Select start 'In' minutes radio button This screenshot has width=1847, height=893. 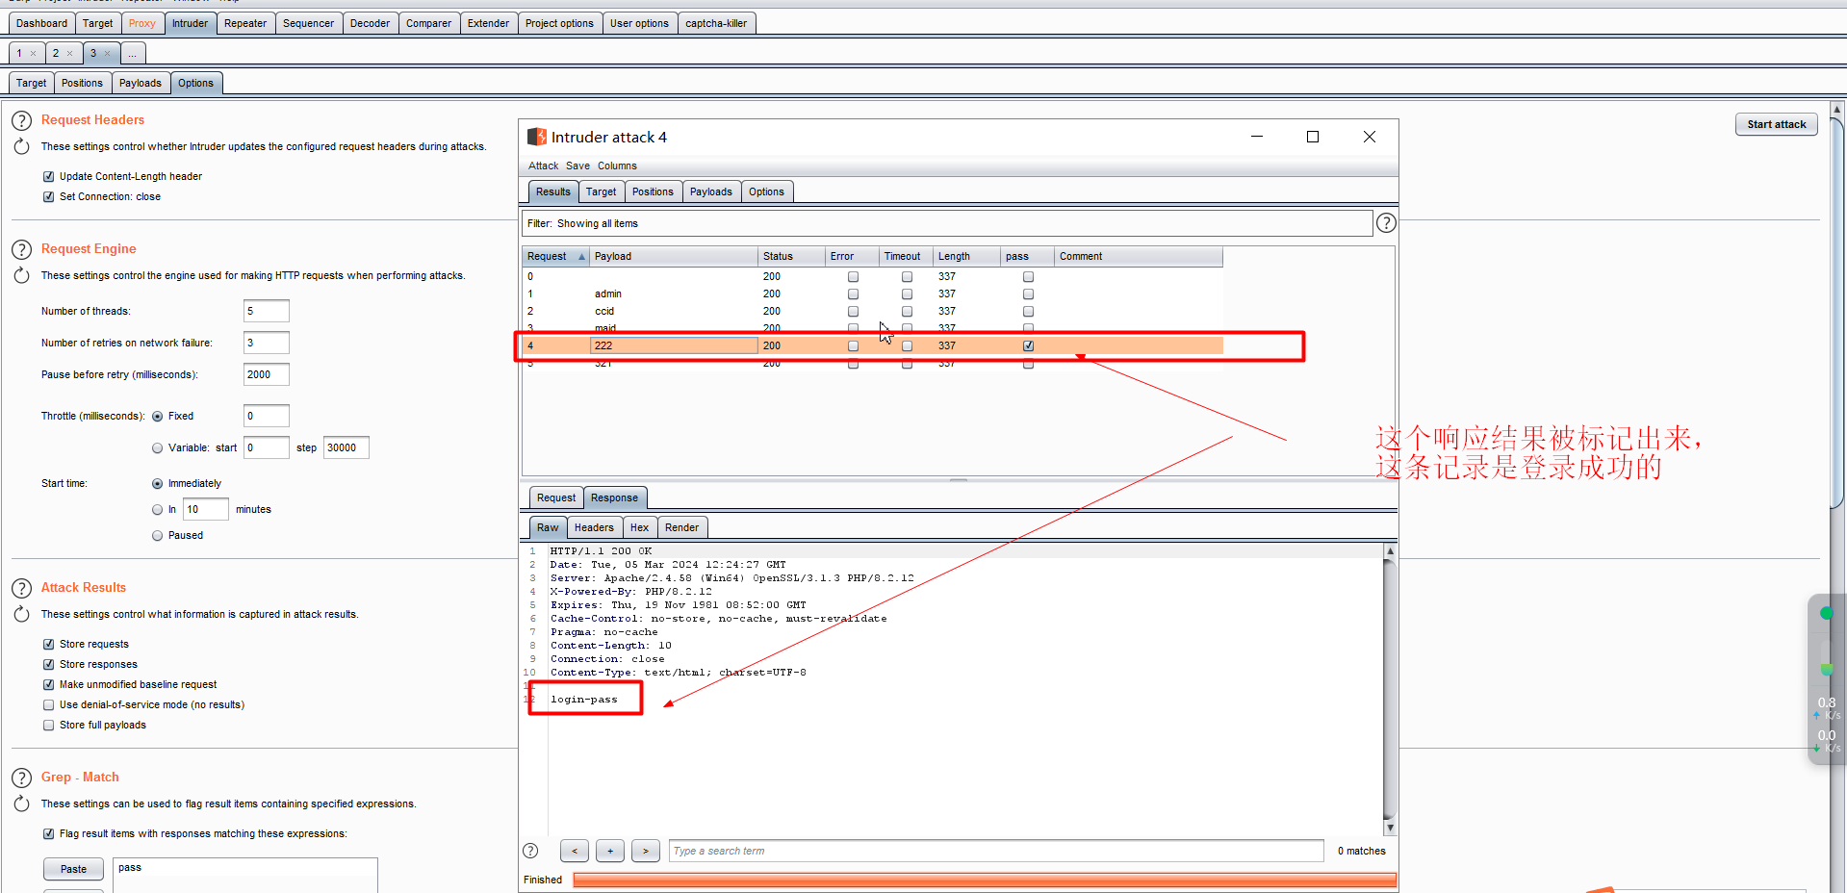158,510
